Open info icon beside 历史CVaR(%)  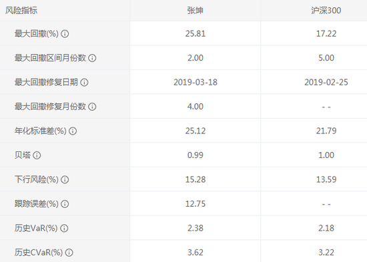coord(69,253)
